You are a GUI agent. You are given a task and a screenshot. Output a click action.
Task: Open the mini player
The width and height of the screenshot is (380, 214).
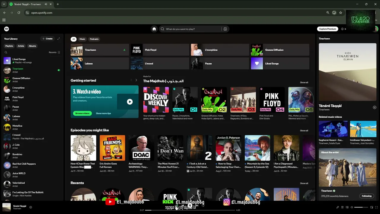[372, 207]
